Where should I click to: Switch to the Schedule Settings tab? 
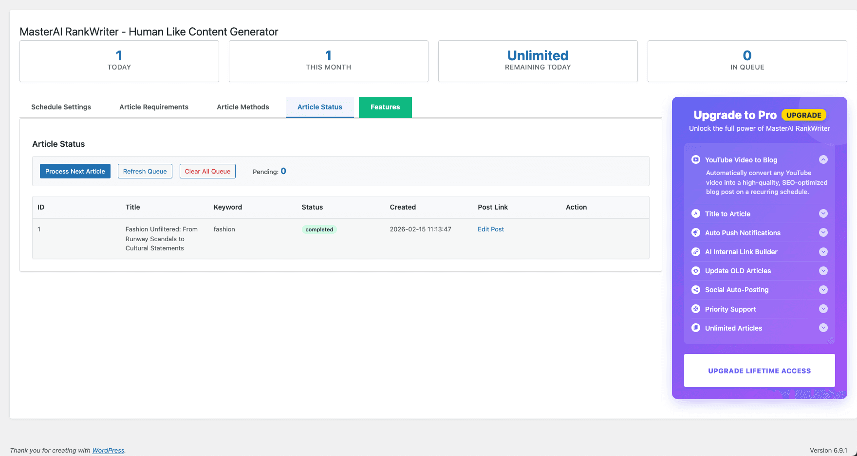[61, 107]
